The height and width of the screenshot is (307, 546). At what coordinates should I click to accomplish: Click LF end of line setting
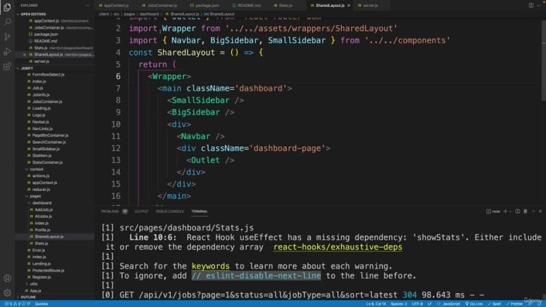tap(430, 304)
